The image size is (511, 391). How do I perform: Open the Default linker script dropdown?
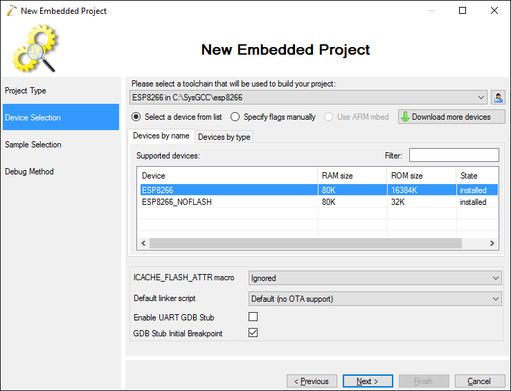(x=375, y=299)
